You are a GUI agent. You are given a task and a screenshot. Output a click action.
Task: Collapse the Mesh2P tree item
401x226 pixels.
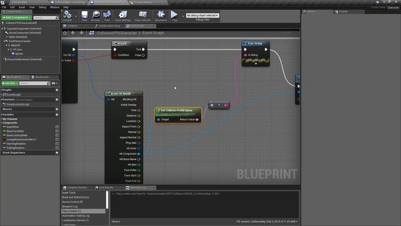click(x=6, y=45)
